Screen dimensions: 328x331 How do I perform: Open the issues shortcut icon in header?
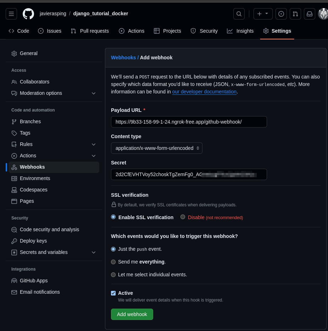tap(281, 14)
